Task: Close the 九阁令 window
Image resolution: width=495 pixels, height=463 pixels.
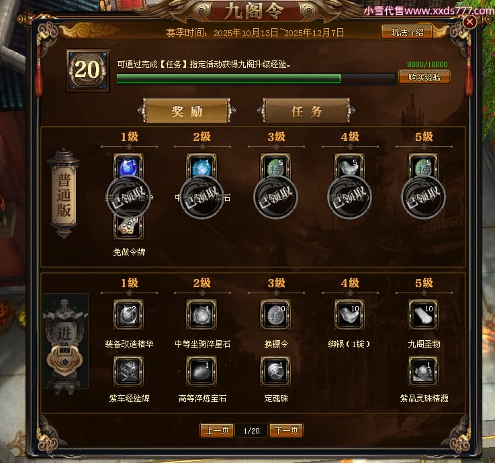Action: (x=469, y=21)
